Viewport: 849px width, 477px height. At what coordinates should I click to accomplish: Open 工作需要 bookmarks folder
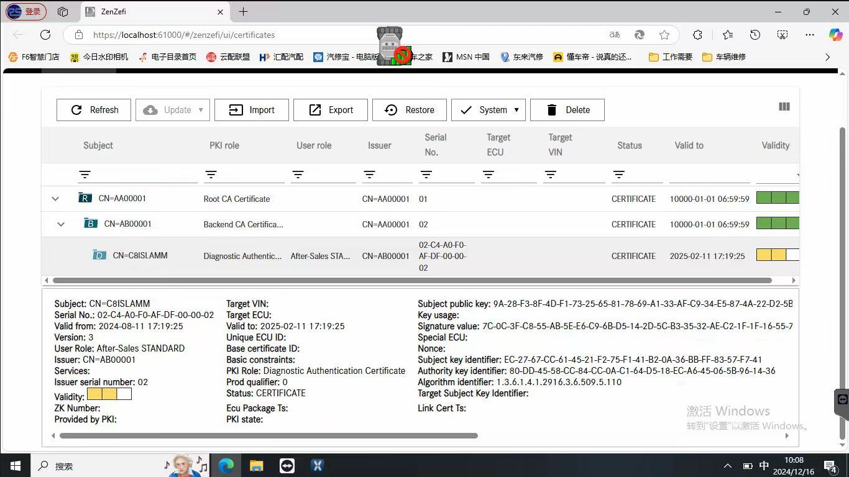(671, 57)
